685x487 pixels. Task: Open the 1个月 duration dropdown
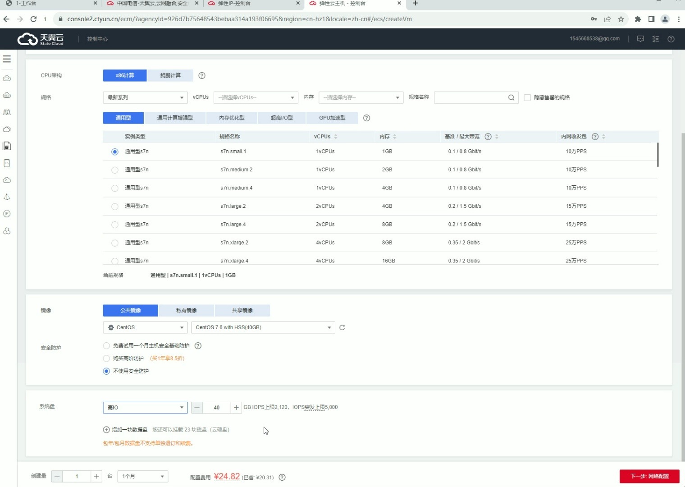pos(143,476)
